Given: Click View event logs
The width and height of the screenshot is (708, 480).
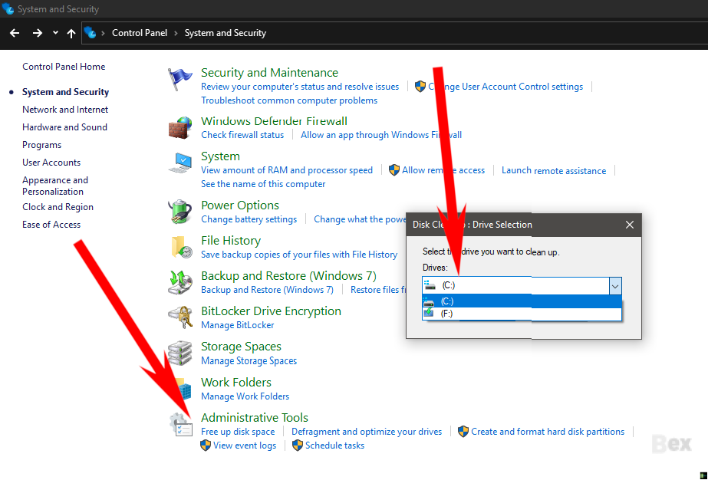Looking at the screenshot, I should (x=245, y=445).
